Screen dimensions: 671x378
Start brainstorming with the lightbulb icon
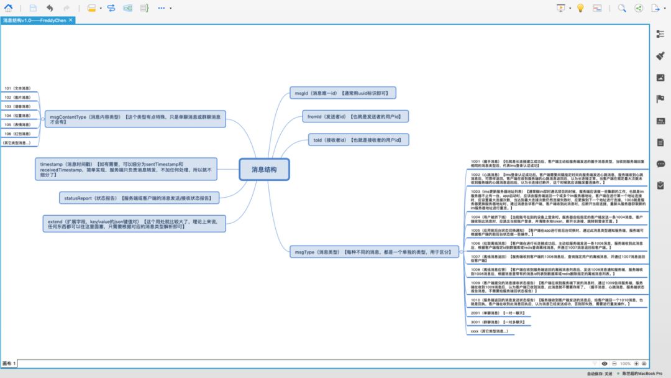point(580,8)
